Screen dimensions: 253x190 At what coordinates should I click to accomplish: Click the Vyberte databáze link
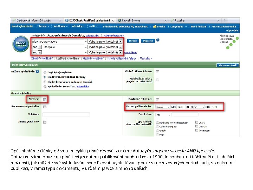point(113,36)
